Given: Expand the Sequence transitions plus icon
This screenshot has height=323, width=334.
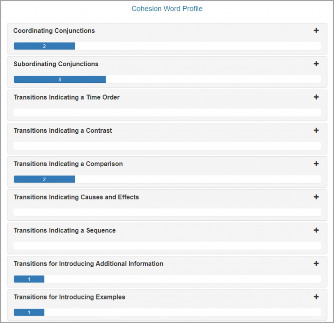Looking at the screenshot, I should (x=316, y=230).
